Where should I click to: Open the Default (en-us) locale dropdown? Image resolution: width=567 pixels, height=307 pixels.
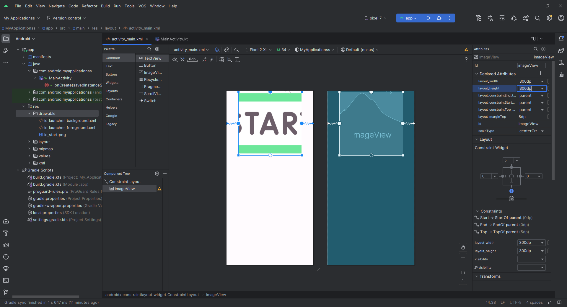(360, 50)
